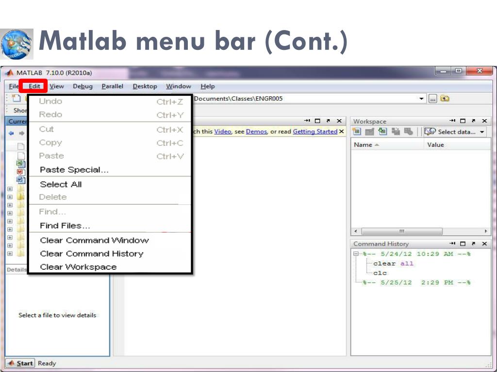Open the Debug menu

click(83, 86)
